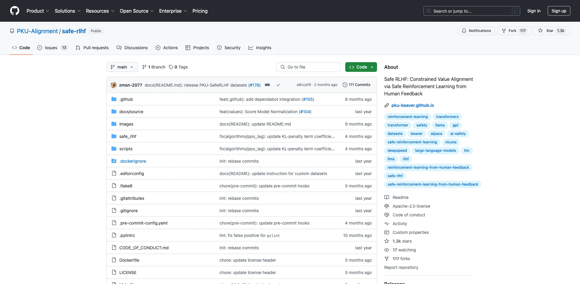Open Custom properties in About section
The height and width of the screenshot is (284, 580).
click(x=411, y=232)
